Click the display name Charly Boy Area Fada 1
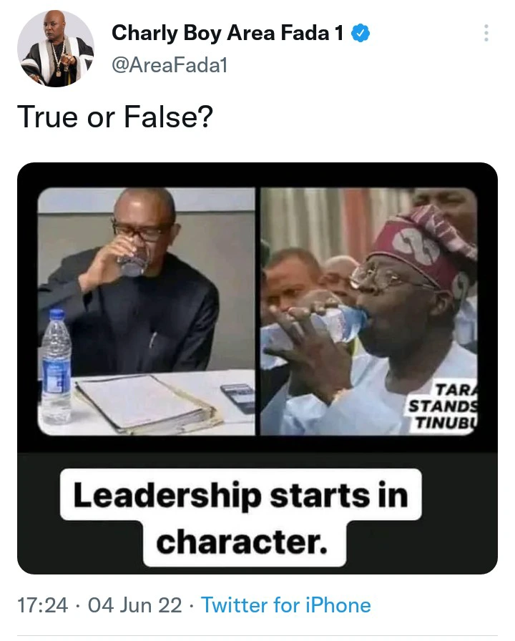 227,33
